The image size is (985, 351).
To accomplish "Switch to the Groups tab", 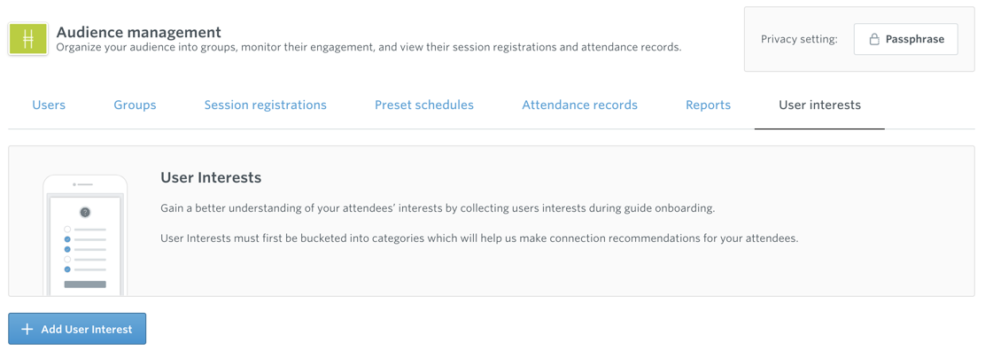I will (135, 105).
